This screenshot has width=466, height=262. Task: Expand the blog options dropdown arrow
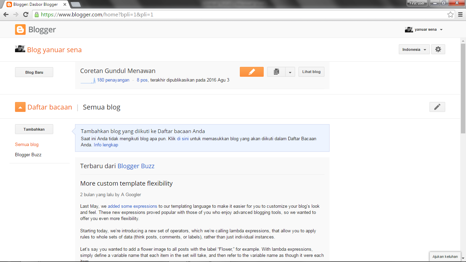click(x=290, y=72)
